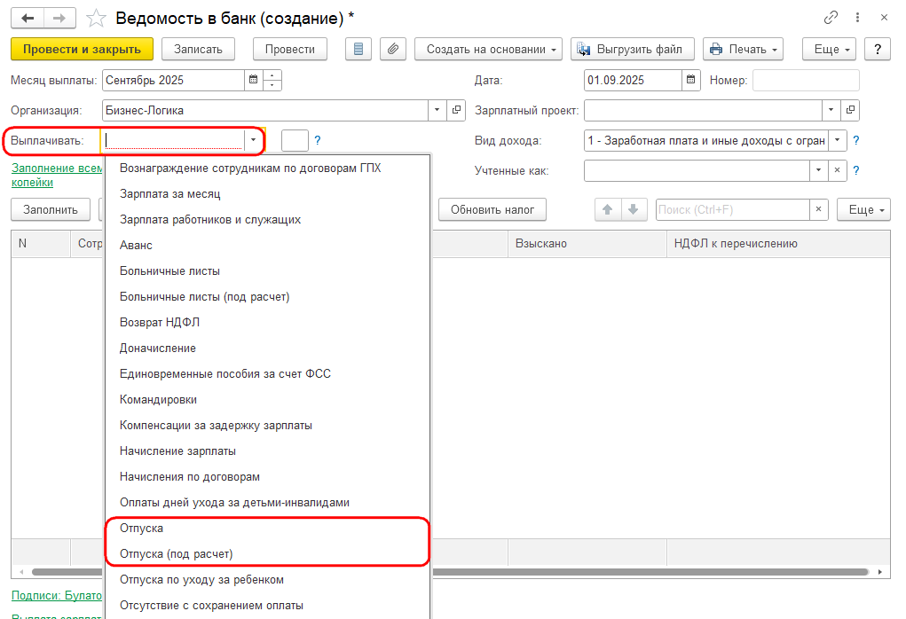Move row up with up arrow
Viewport: 906px width, 619px height.
(607, 209)
